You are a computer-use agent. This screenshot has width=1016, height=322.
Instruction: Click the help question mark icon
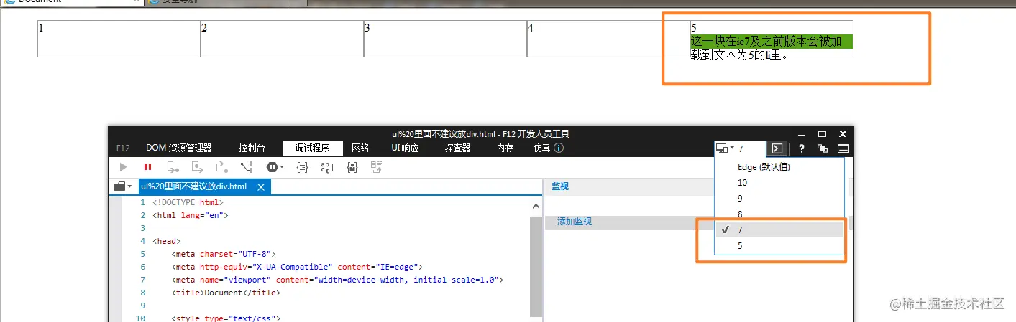coord(802,149)
